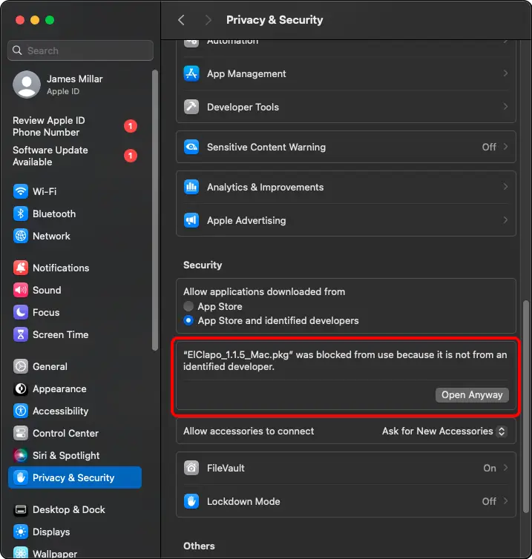Screen dimensions: 532x559
Task: Expand Sensitive Content Warning chevron
Action: pos(505,147)
